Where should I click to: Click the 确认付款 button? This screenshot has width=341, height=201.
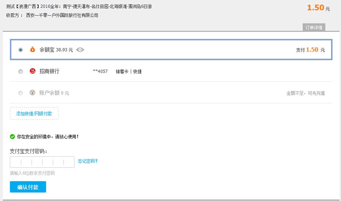click(28, 187)
